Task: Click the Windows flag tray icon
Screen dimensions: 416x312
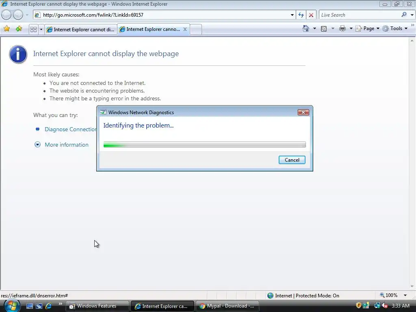Action: [366, 305]
